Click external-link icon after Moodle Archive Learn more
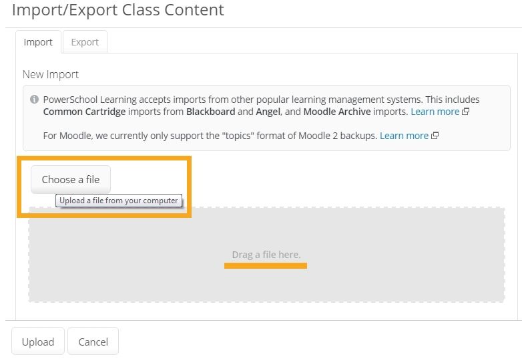 tap(466, 112)
